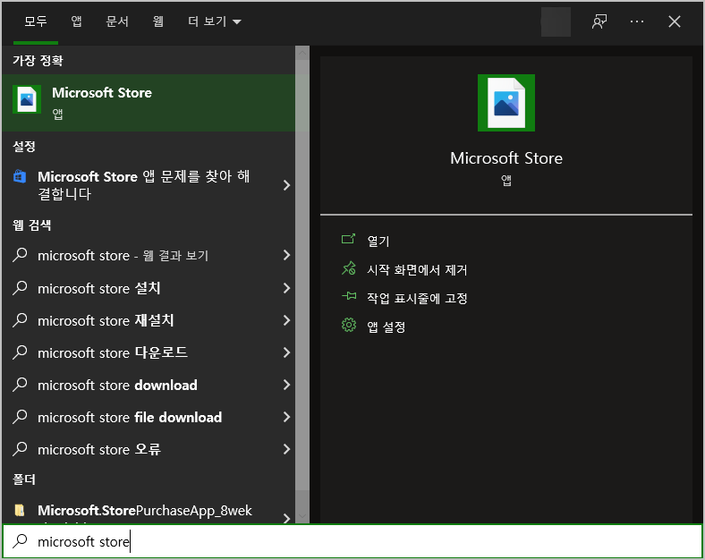Expand arrow for Microsoft Store troubleshoot setting
Image resolution: width=705 pixels, height=560 pixels.
[x=286, y=185]
